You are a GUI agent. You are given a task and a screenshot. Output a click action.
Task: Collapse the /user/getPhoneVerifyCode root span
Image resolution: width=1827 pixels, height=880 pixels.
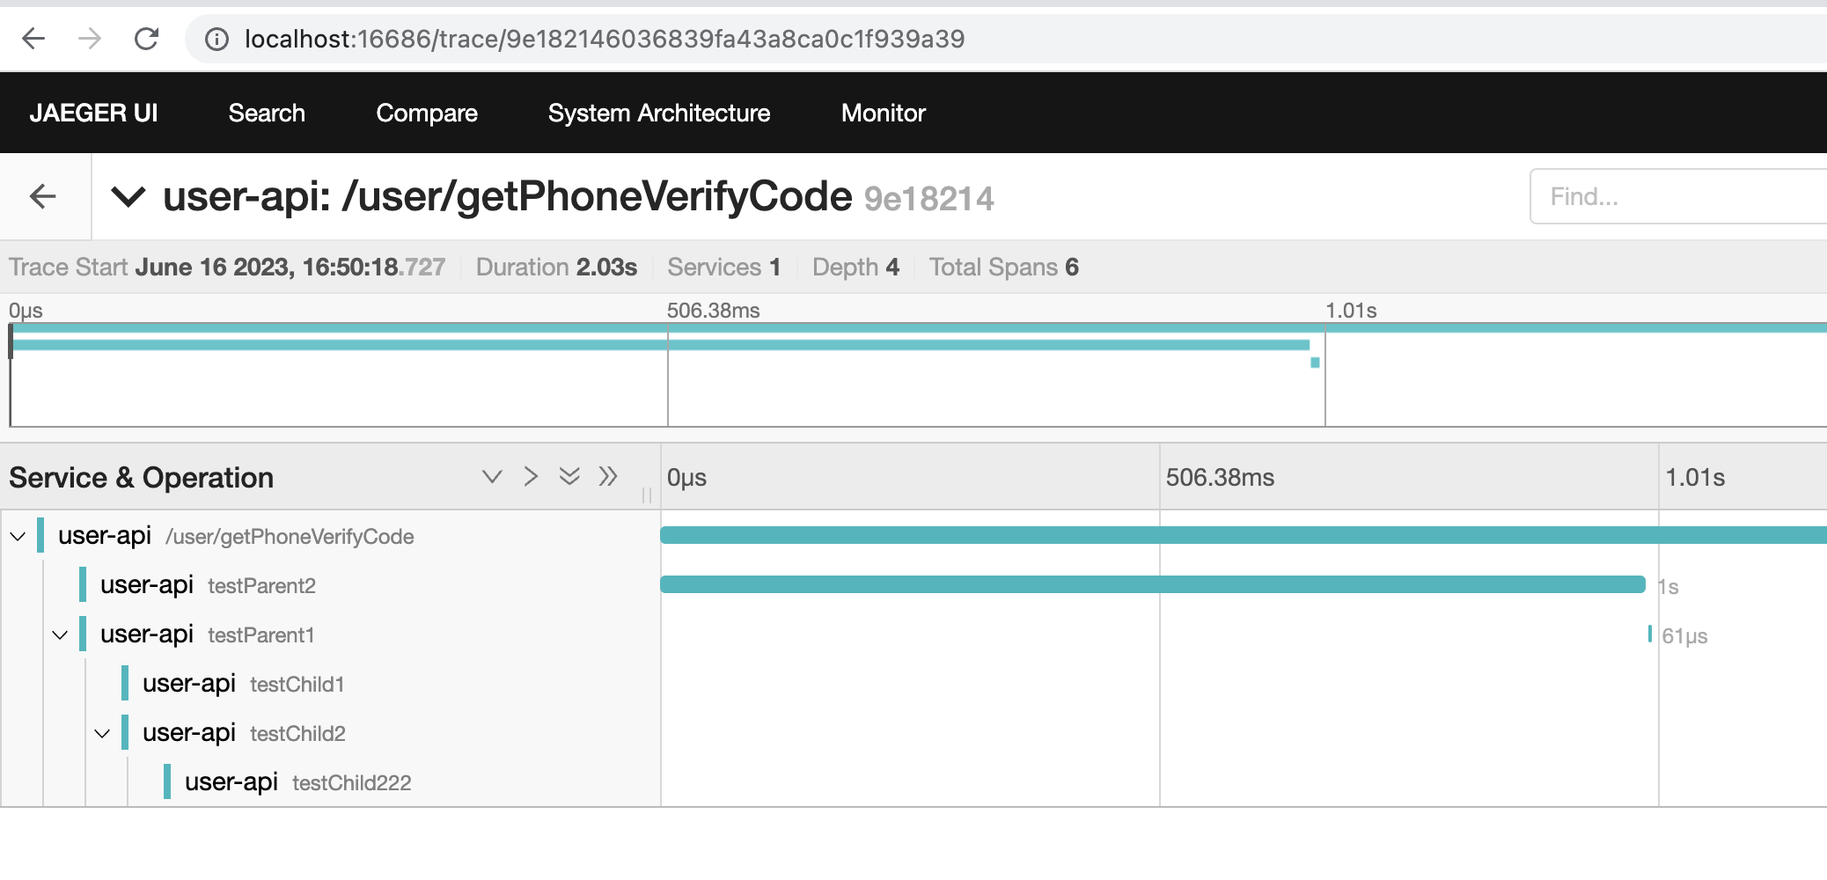[18, 536]
